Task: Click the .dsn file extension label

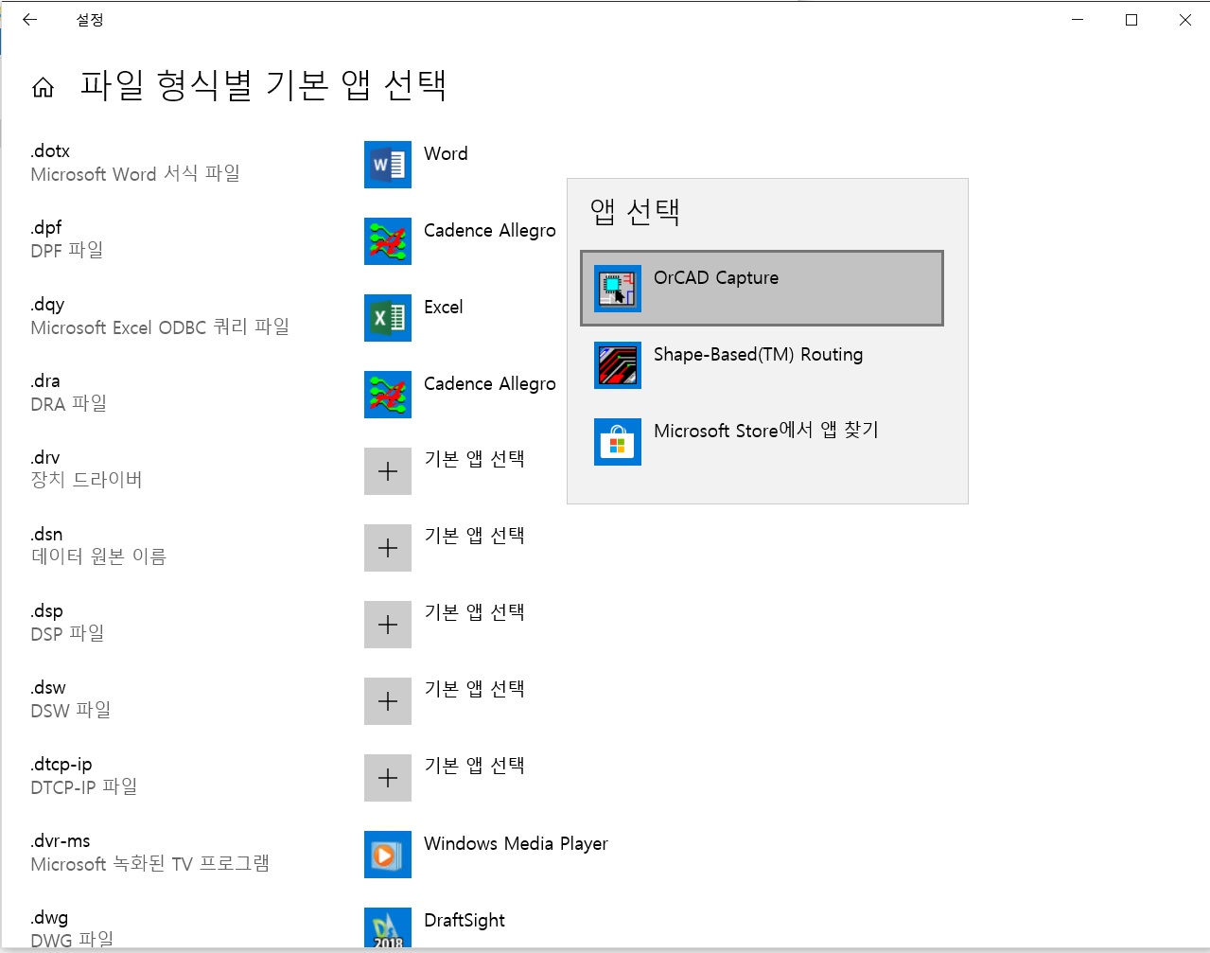Action: 46,535
